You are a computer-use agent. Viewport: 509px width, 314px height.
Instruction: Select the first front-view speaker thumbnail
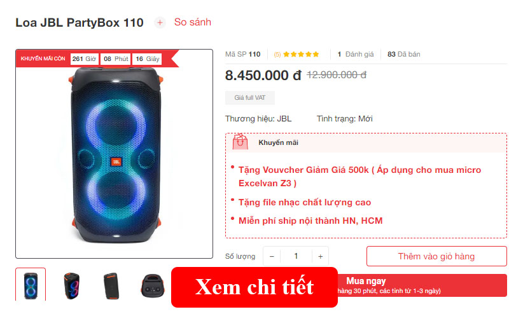pyautogui.click(x=31, y=285)
